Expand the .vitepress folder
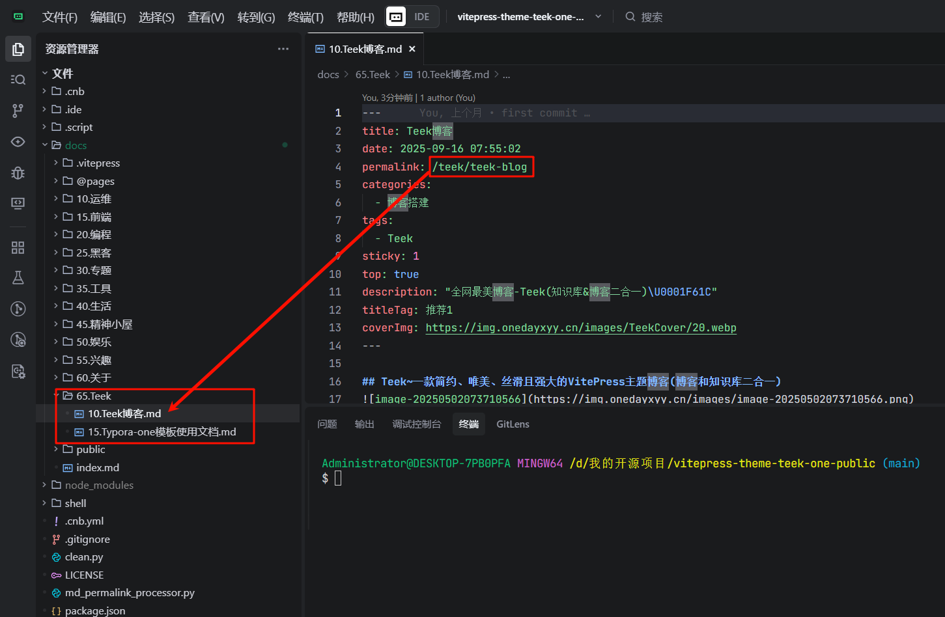This screenshot has height=617, width=945. click(x=98, y=163)
